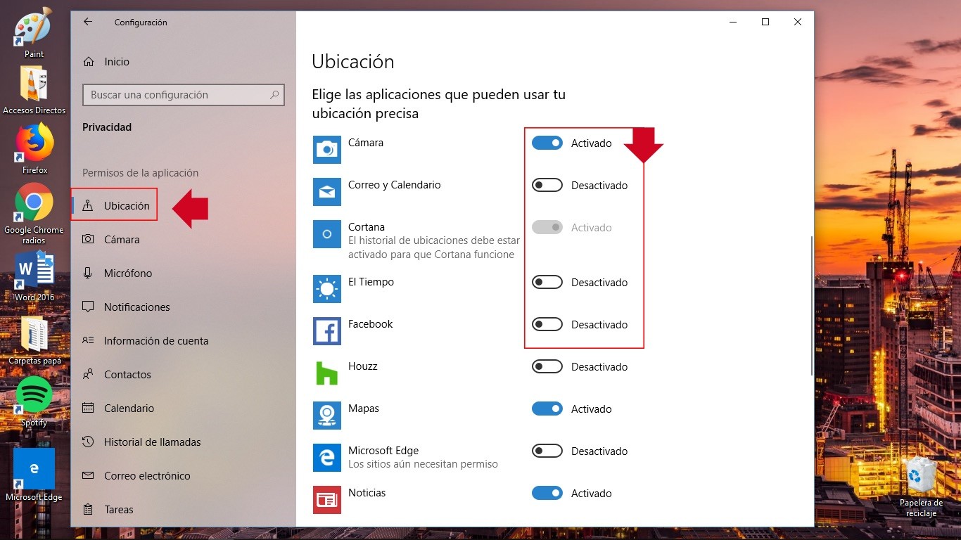Enable location access for Facebook
961x540 pixels.
pos(547,324)
